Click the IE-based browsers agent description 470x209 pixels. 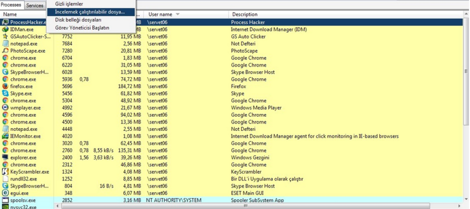pos(315,136)
